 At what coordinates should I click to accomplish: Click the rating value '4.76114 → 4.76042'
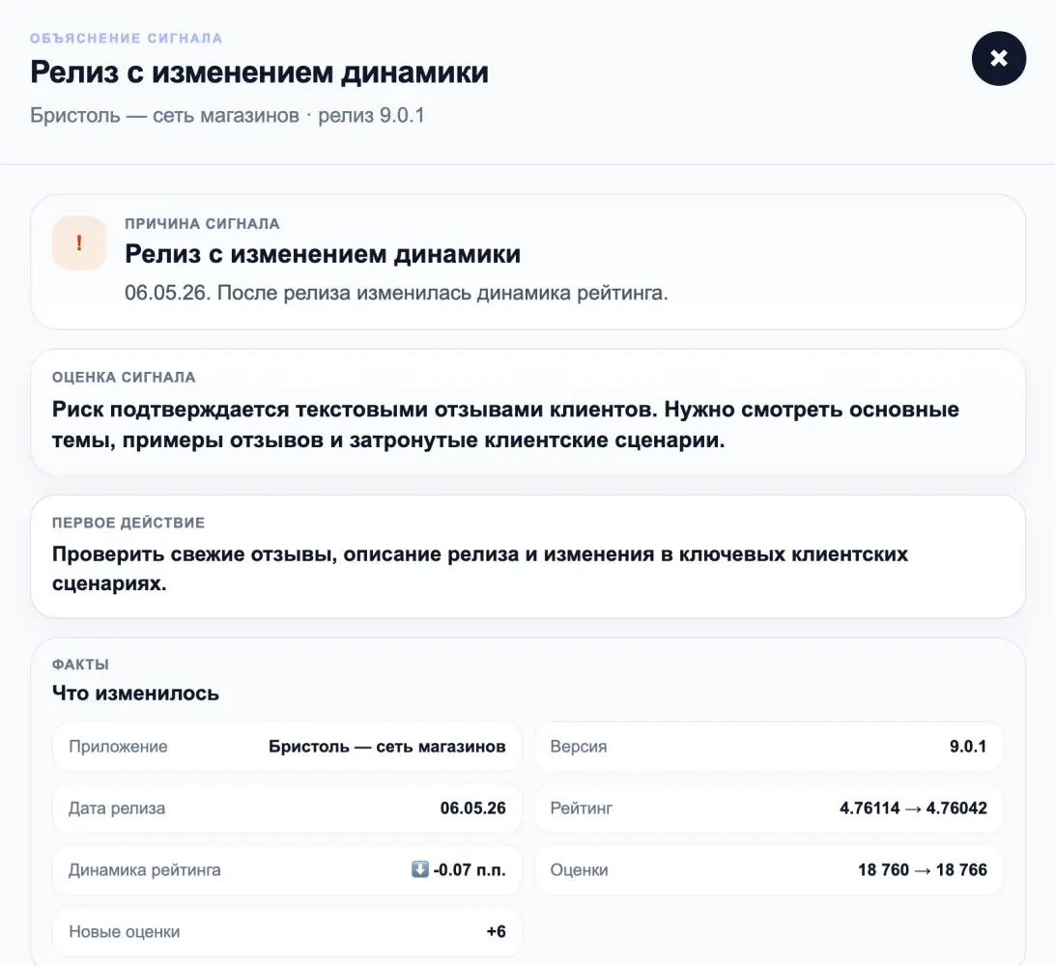pos(913,808)
